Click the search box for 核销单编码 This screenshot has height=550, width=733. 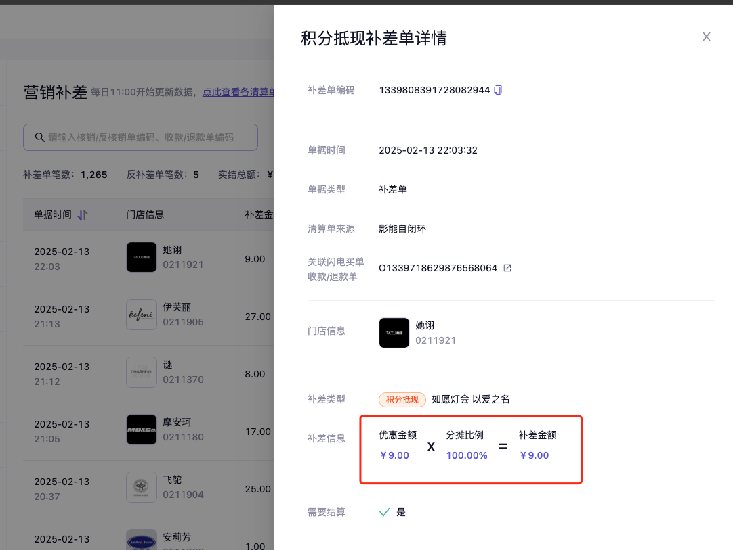click(x=146, y=137)
